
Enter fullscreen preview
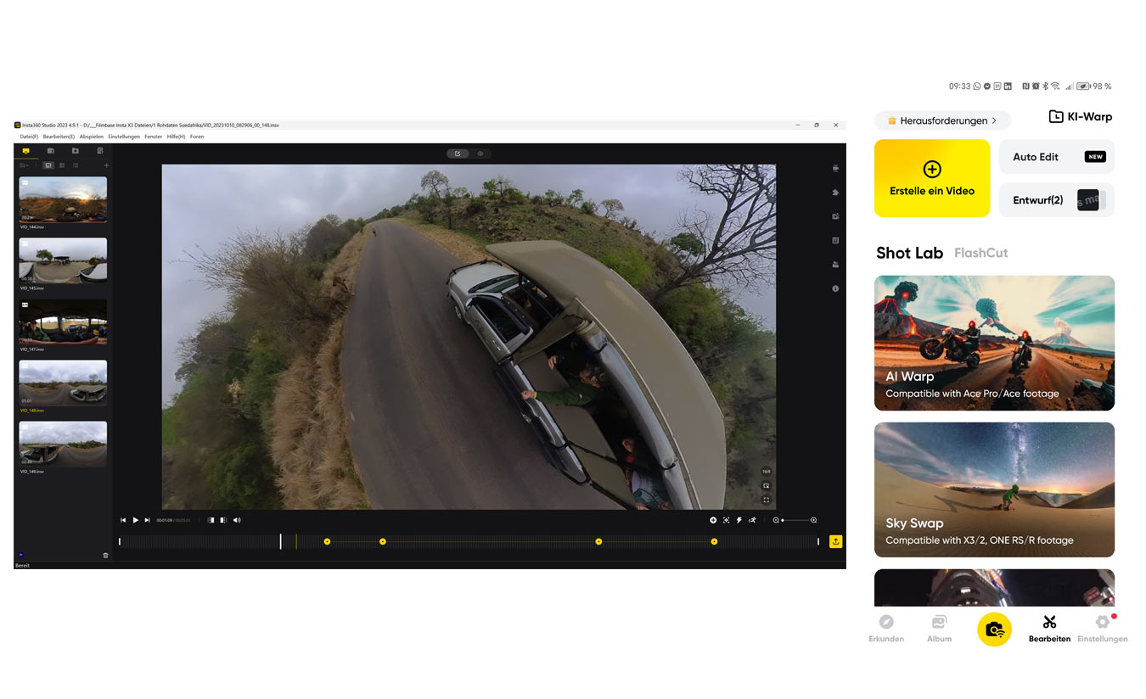point(766,500)
